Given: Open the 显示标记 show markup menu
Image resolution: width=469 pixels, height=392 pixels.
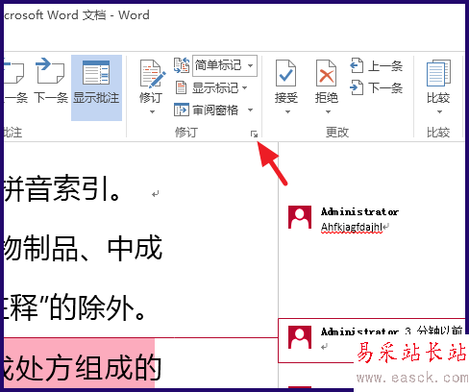Looking at the screenshot, I should 211,87.
